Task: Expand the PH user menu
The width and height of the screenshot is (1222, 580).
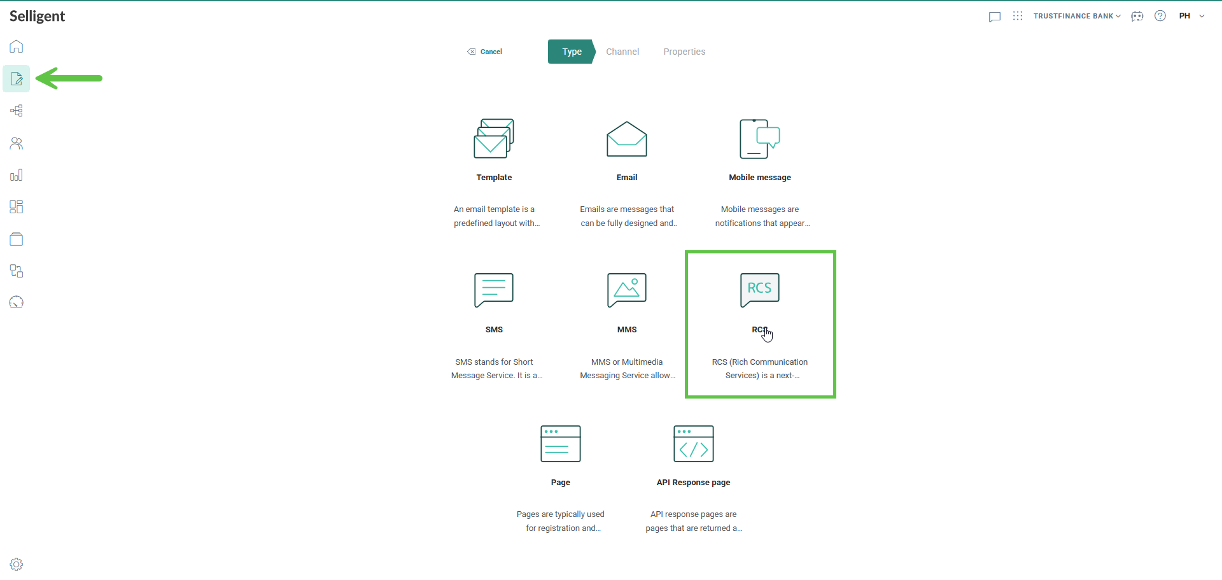Action: 1191,16
